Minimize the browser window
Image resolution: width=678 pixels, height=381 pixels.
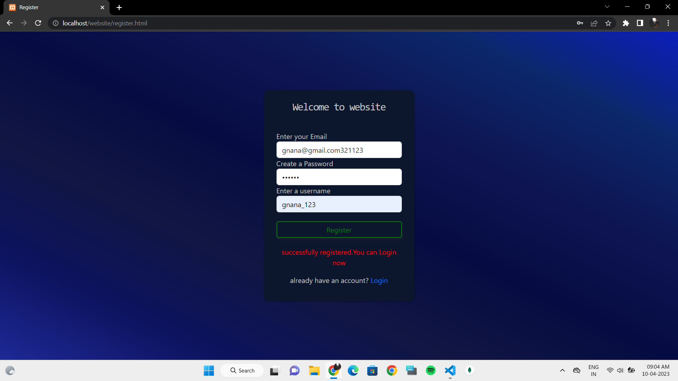coord(627,7)
